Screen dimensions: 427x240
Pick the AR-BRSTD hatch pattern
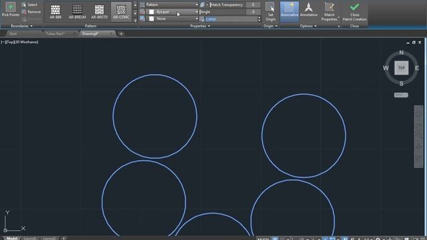99,12
